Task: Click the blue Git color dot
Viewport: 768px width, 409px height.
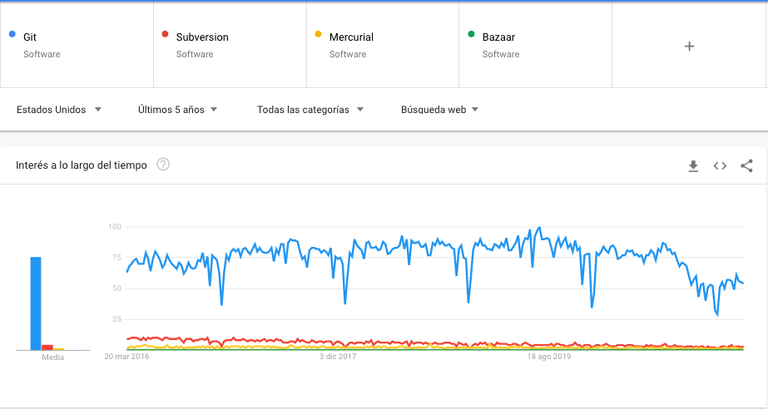Action: 12,34
